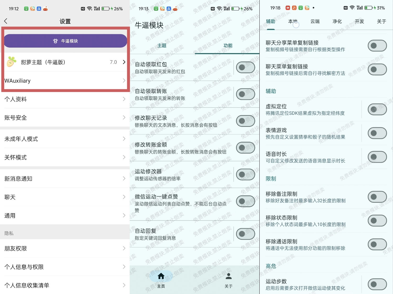Viewport: 393px width, 294px height.
Task: Select 本地 tab
Action: [x=293, y=21]
